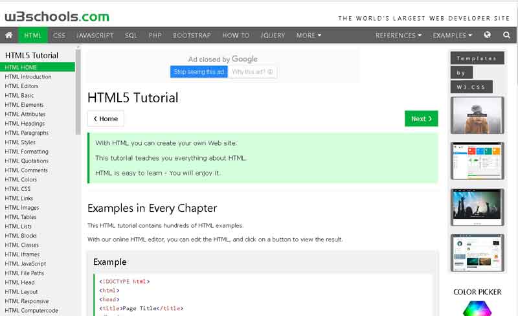Open HTML Basic sidebar link

pos(19,96)
